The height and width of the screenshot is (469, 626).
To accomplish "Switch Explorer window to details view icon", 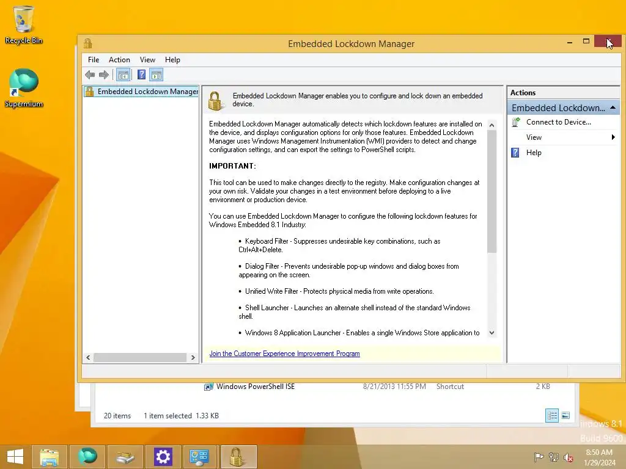I will pos(552,415).
